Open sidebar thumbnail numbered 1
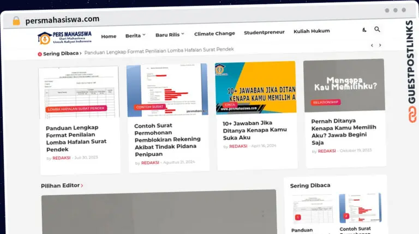Viewport: 419px width, 234px height. tap(312, 209)
